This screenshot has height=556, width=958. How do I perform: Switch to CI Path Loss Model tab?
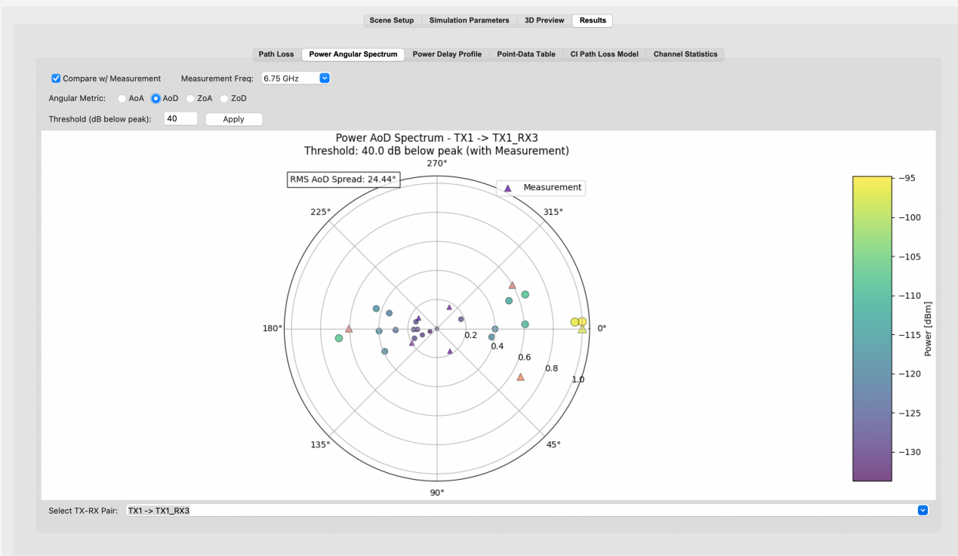click(x=605, y=54)
